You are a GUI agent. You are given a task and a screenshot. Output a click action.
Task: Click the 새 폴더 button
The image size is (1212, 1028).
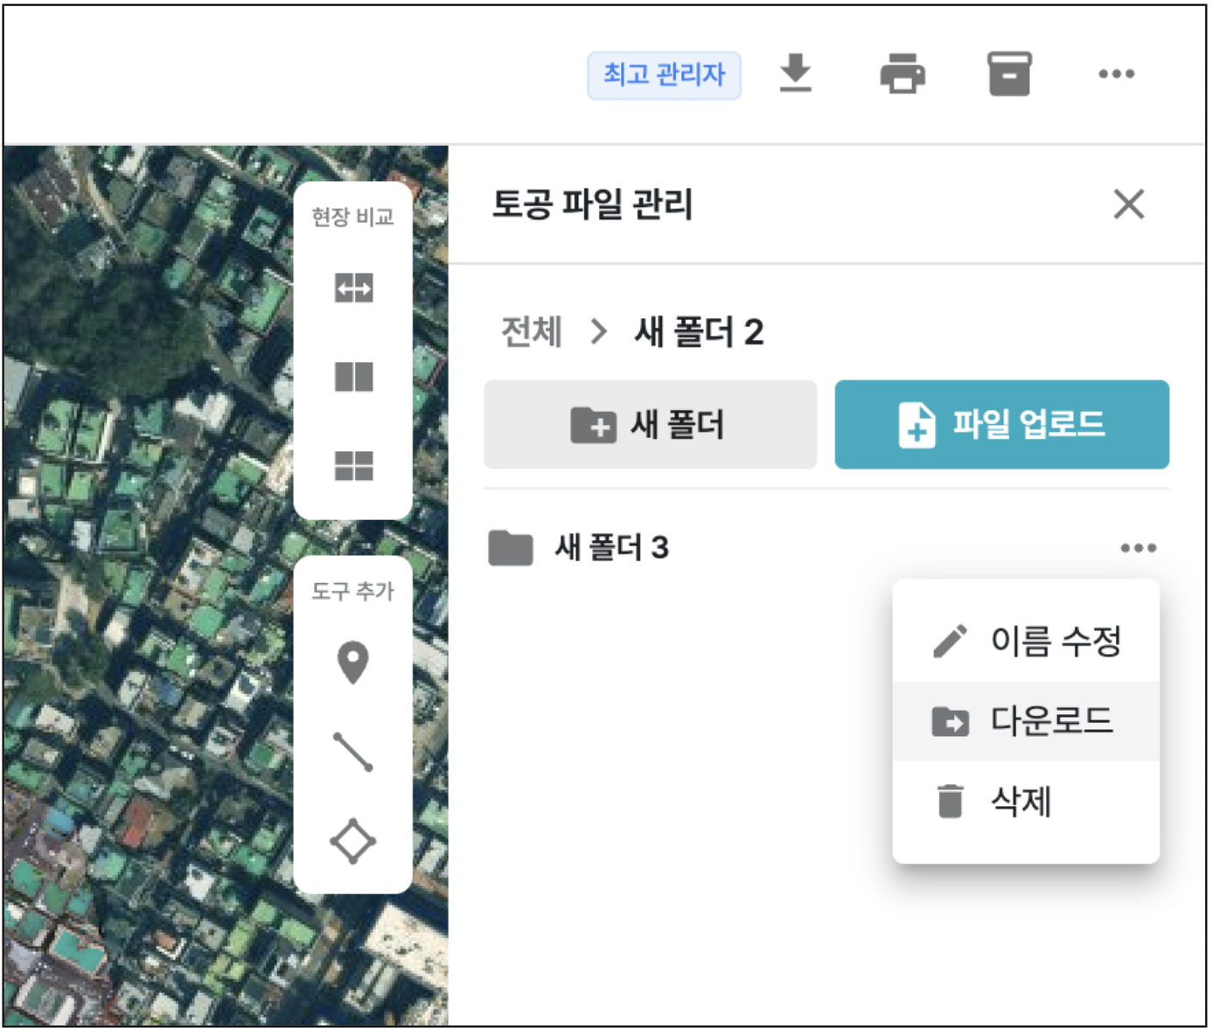click(x=650, y=425)
